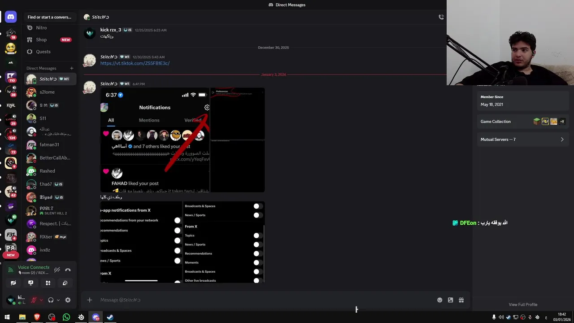Open the X Notifications screenshot attachment
This screenshot has height=323, width=574.
(x=155, y=140)
